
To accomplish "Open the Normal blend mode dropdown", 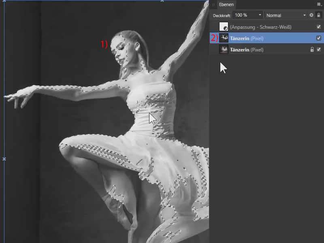I will tap(286, 15).
